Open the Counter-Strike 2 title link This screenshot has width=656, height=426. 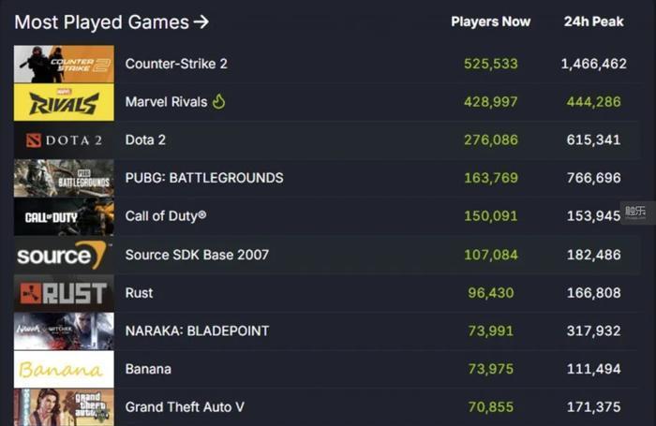(176, 64)
